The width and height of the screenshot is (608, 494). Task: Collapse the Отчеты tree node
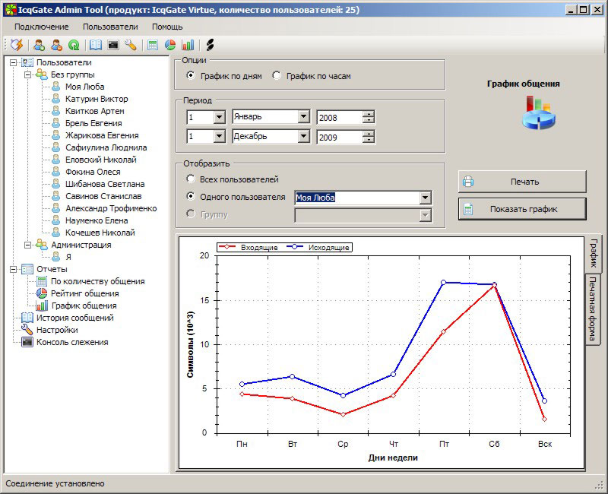point(14,269)
